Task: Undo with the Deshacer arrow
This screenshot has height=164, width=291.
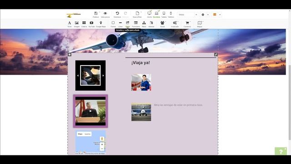Action: pyautogui.click(x=117, y=13)
